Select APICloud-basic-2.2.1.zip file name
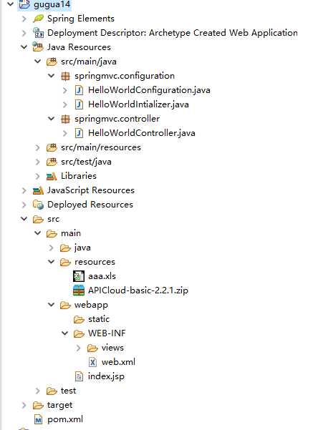 click(138, 290)
